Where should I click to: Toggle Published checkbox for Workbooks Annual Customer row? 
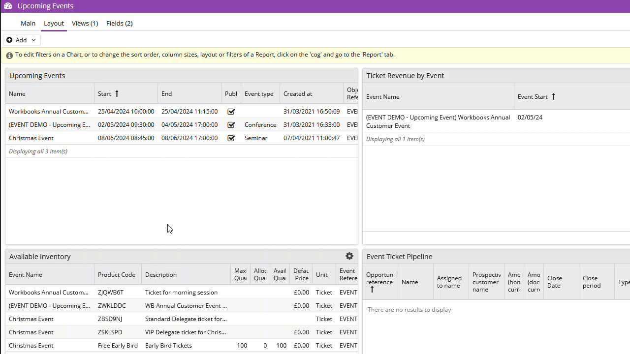231,112
